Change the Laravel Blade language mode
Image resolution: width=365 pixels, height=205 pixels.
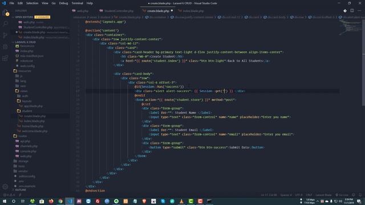pos(323,195)
